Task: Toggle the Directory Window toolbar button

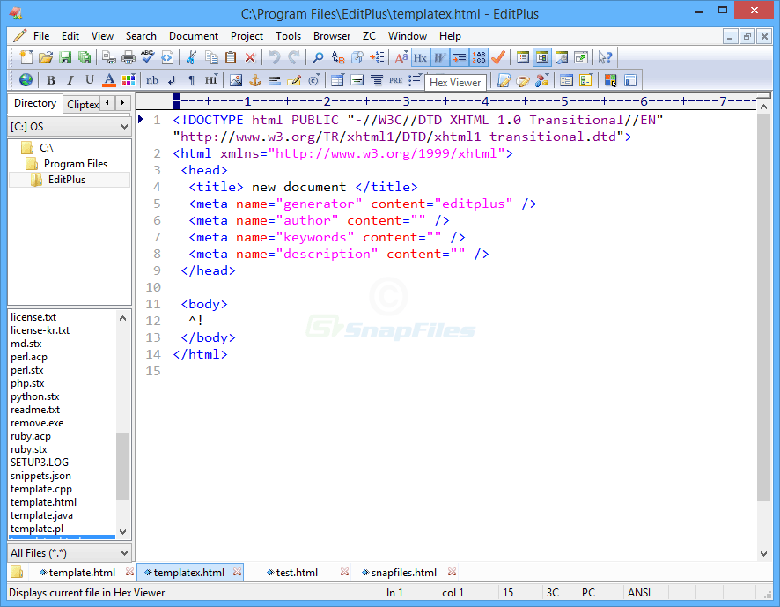Action: pos(541,57)
